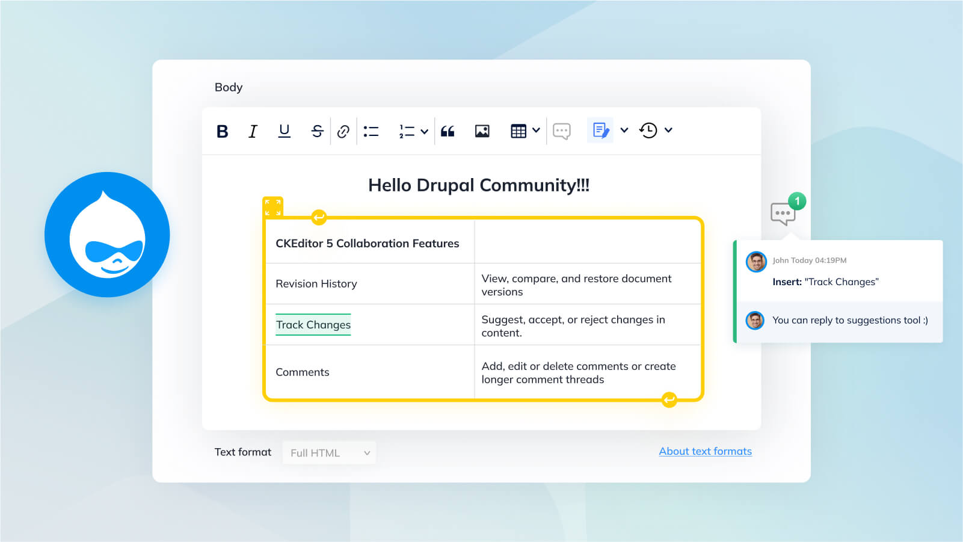Click empty header cell beside Collaboration Features
Image resolution: width=963 pixels, height=542 pixels.
pos(588,242)
